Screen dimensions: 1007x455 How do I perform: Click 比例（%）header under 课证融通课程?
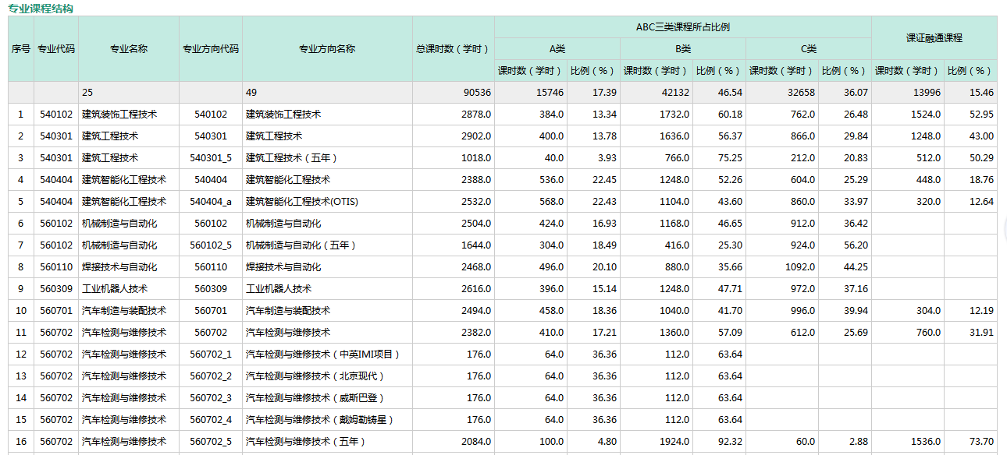(x=970, y=70)
